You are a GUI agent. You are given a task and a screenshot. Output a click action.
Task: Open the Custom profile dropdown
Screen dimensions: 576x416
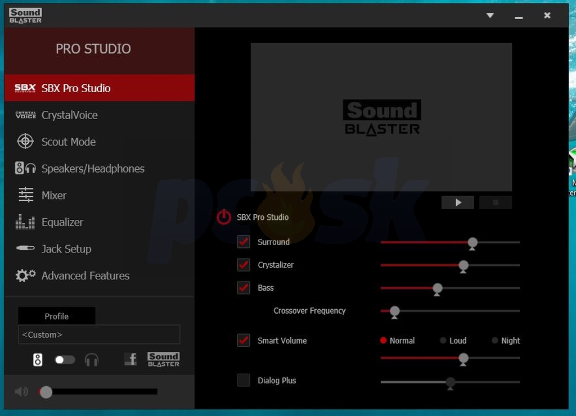[x=99, y=334]
